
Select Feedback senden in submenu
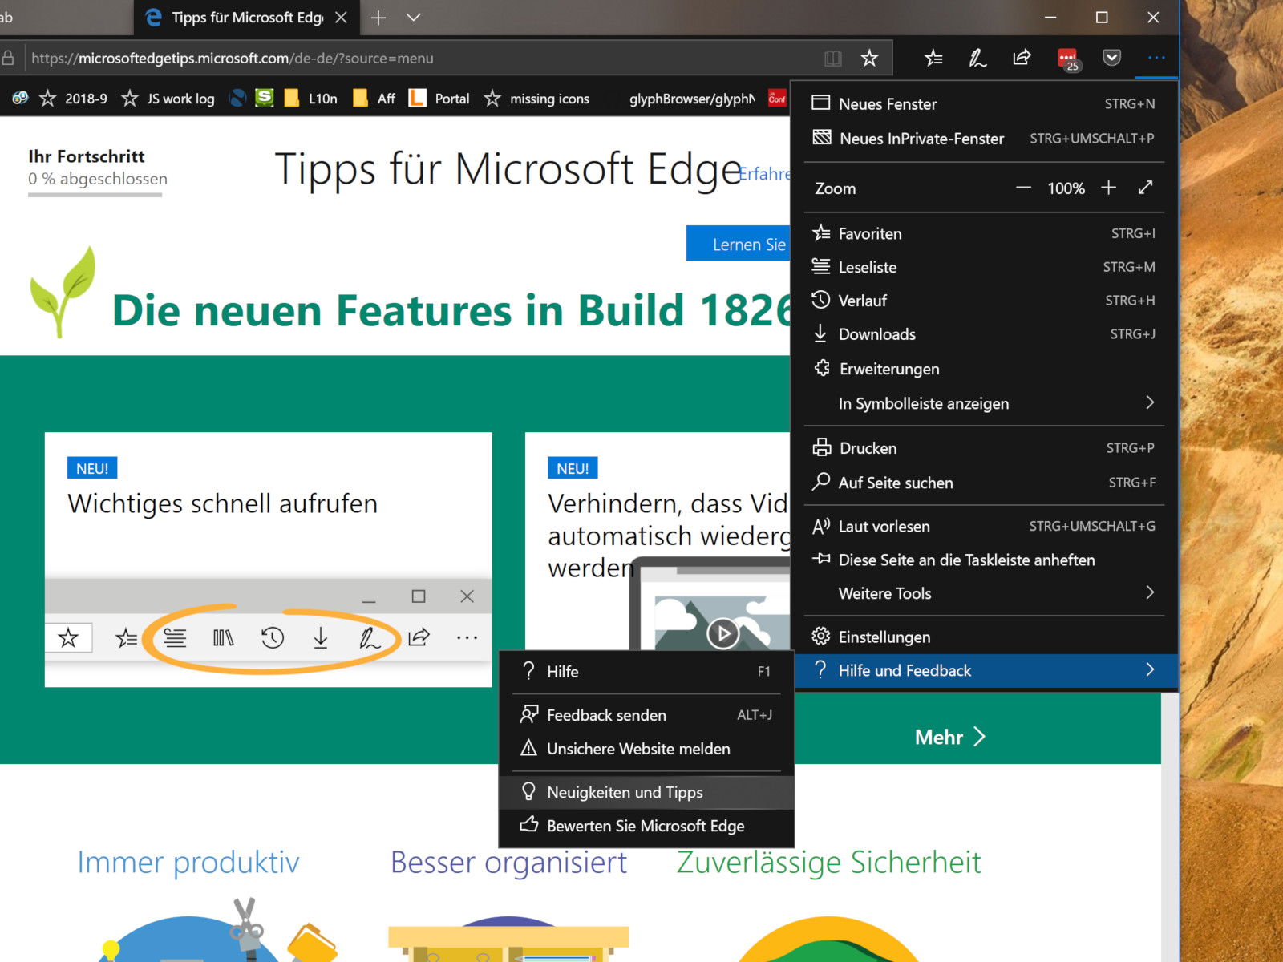[646, 714]
